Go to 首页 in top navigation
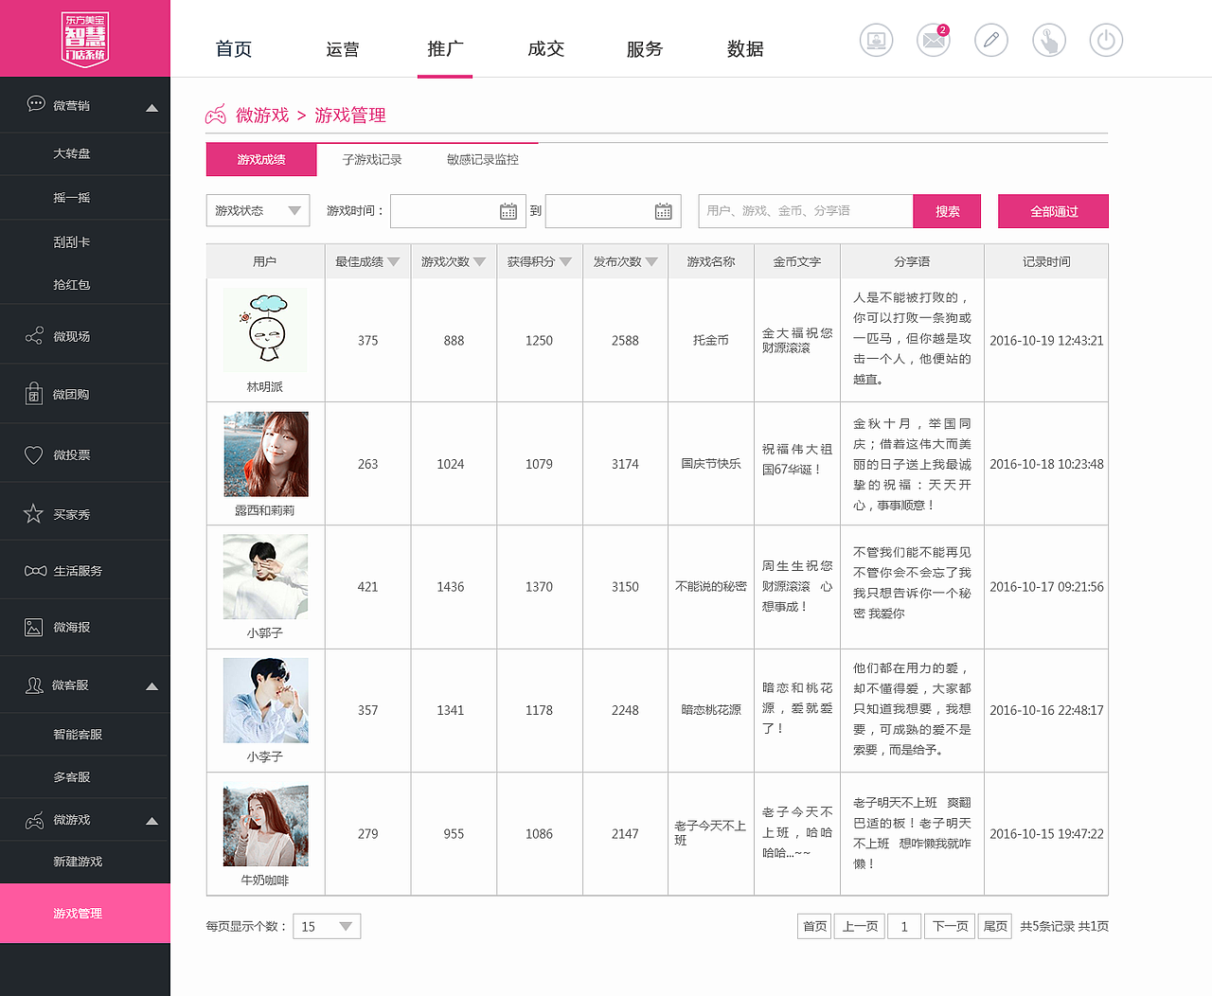This screenshot has height=996, width=1212. click(234, 49)
